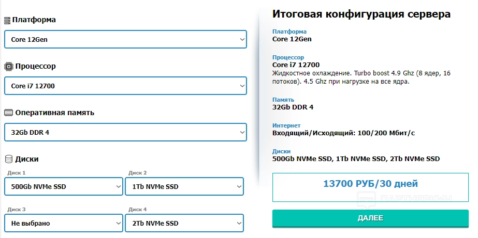The height and width of the screenshot is (238, 478).
Task: Click the Диски label in summary
Action: click(x=281, y=151)
